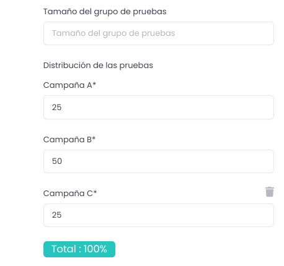Focus the Tamaño del grupo de pruebas input
The image size is (284, 266).
[x=159, y=33]
